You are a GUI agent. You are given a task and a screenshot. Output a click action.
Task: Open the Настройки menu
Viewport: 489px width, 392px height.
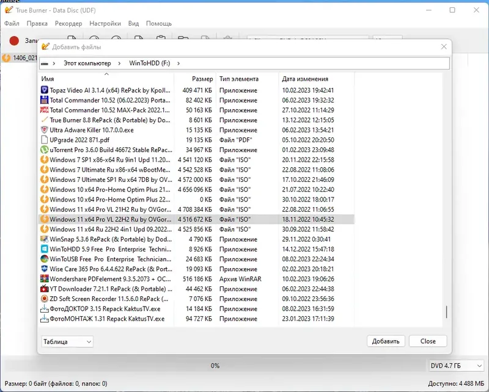pyautogui.click(x=105, y=23)
